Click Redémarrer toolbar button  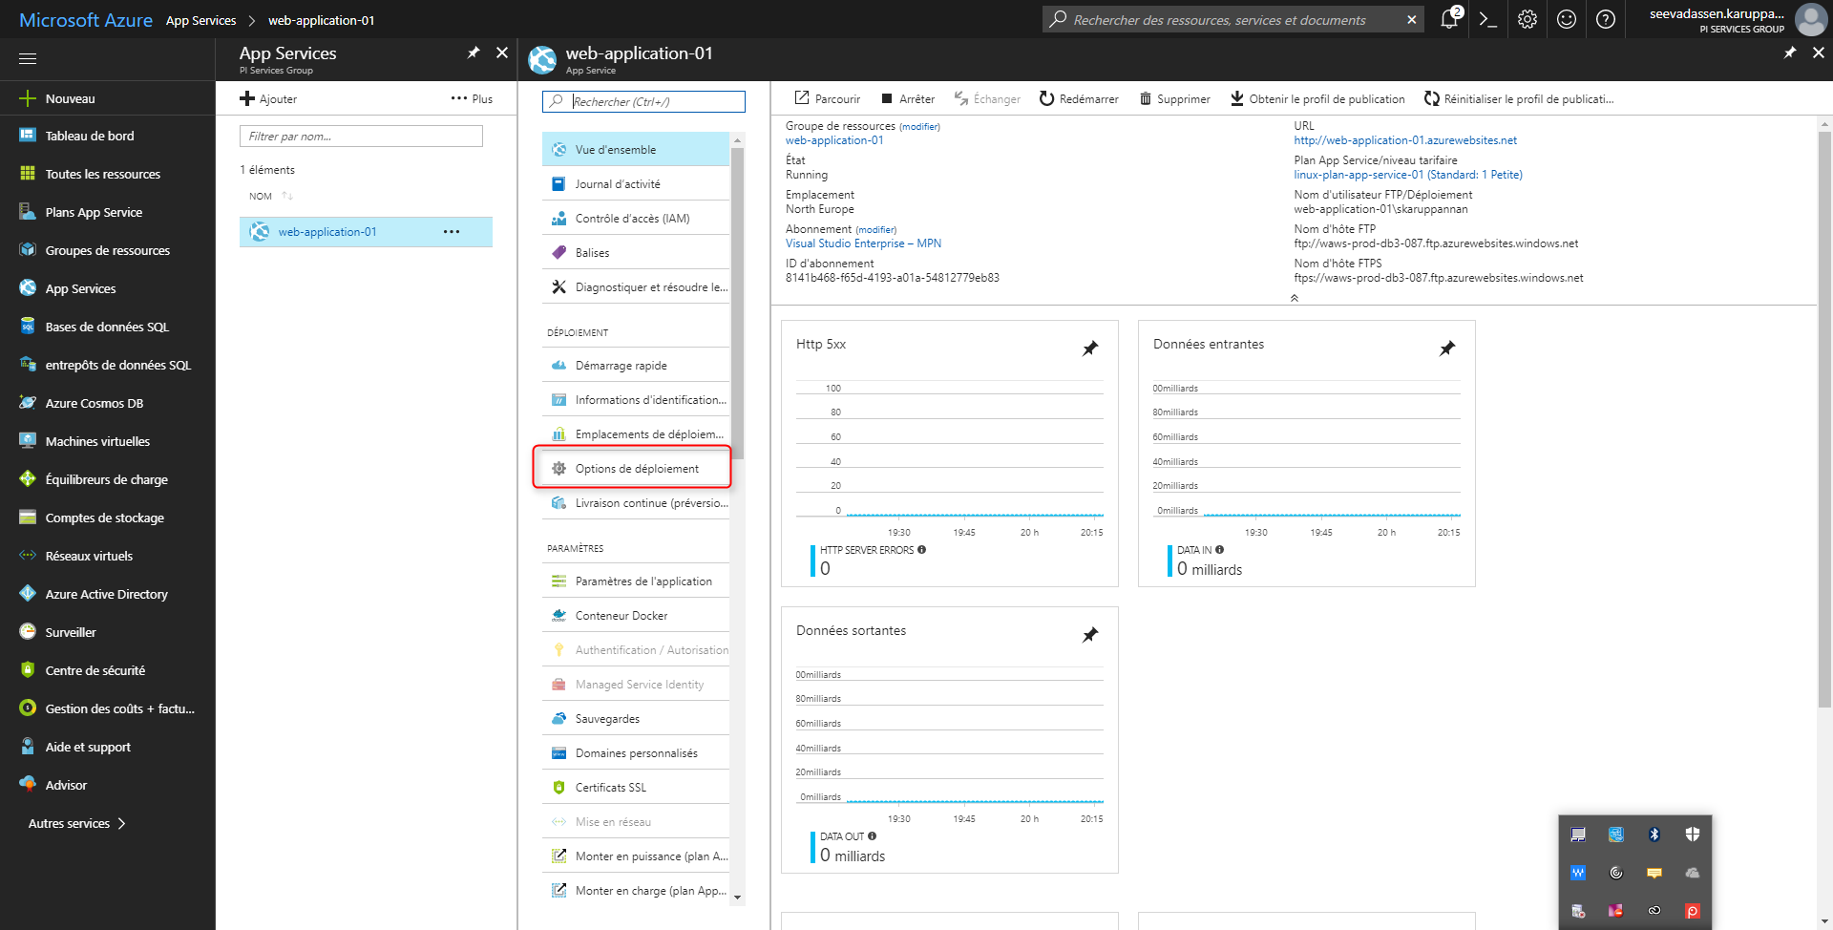1079,98
